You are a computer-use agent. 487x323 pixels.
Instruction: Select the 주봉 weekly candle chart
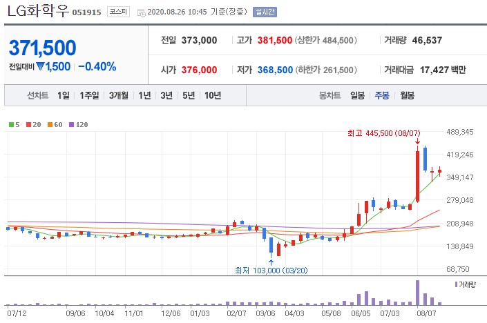coord(382,95)
